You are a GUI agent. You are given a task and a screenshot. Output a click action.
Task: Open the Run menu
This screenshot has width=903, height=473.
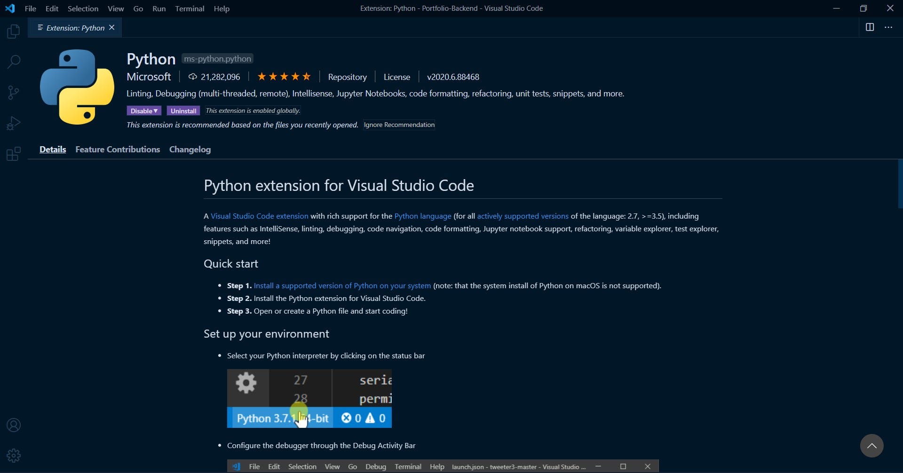[159, 8]
